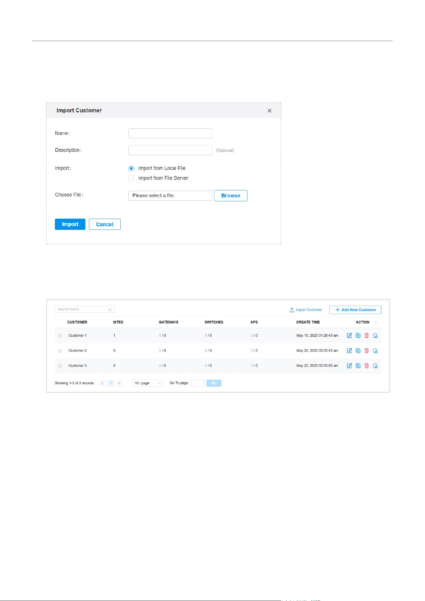425x601 pixels.
Task: Copy the Customer 3 entry
Action: tap(358, 366)
